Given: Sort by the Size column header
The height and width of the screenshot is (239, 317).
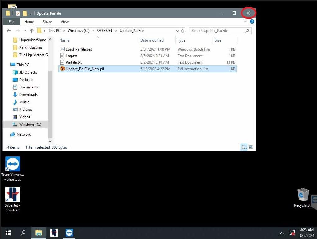Looking at the screenshot, I should (x=225, y=40).
